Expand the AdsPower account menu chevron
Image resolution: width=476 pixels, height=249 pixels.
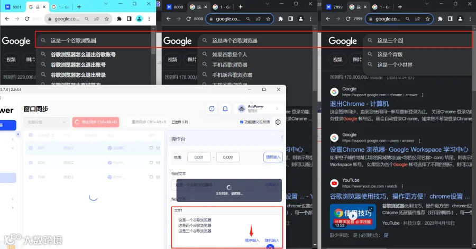pos(277,108)
